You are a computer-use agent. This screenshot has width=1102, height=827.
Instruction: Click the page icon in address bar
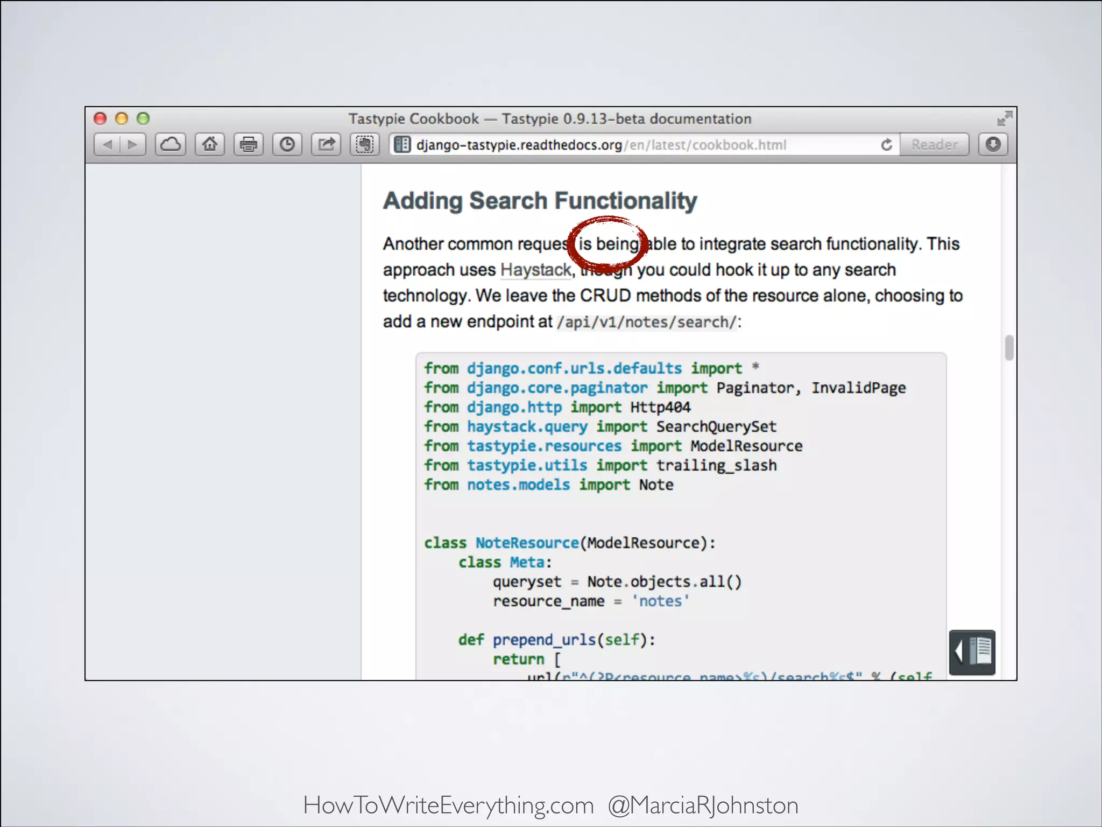tap(402, 145)
